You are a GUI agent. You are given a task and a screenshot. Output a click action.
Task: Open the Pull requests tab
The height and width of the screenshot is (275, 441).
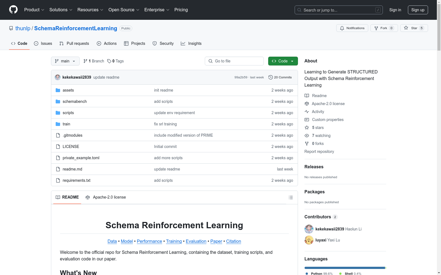point(74,43)
